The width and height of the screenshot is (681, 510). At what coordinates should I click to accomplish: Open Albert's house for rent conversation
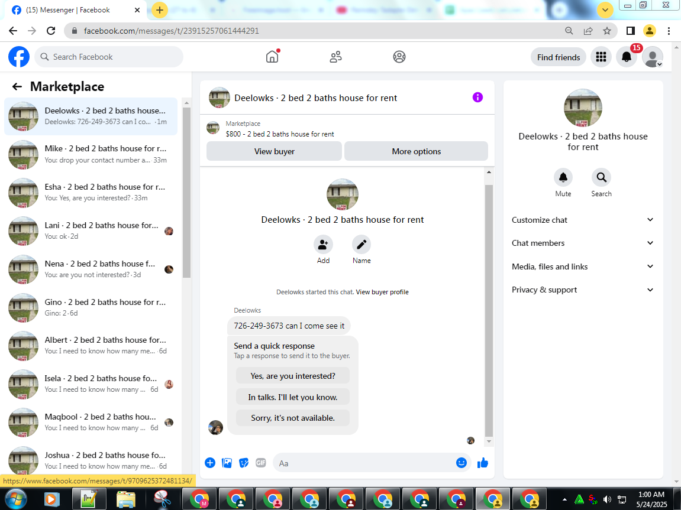pos(91,346)
